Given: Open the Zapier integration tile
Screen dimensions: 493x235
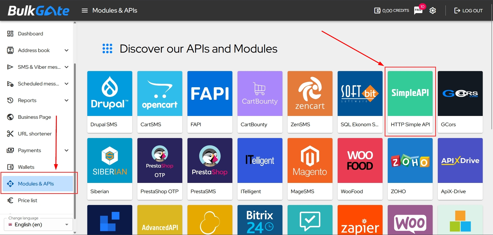Looking at the screenshot, I should 360,220.
